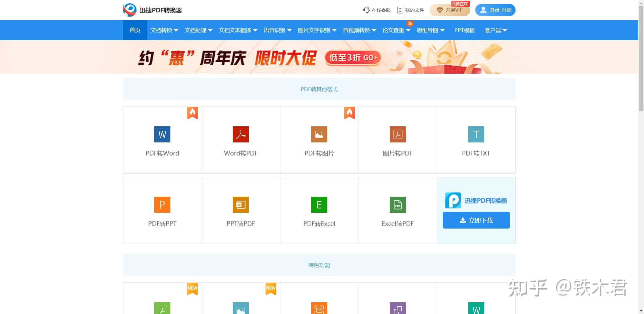Click the VIP diamond icon
The height and width of the screenshot is (314, 644).
[440, 10]
